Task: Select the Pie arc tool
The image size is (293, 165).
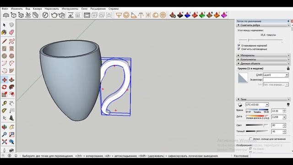Action: click(11, 71)
